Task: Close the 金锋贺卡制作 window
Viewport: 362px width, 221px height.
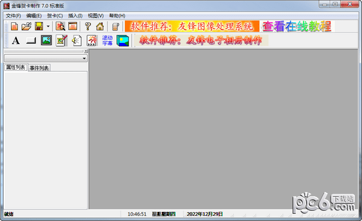Action: [x=350, y=4]
